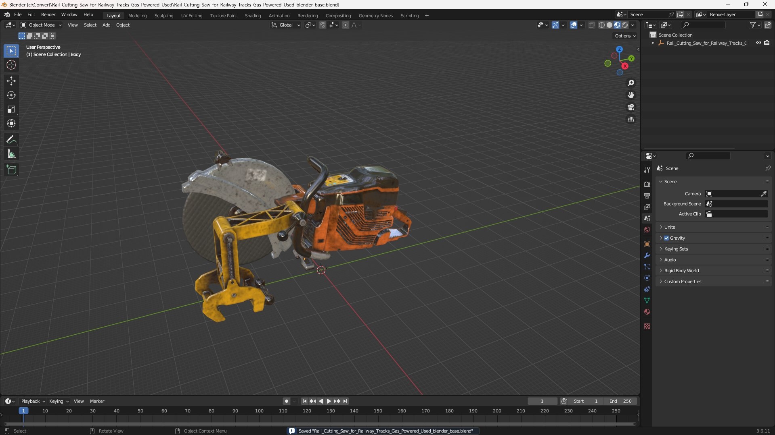Activate the Scale tool
Image resolution: width=775 pixels, height=435 pixels.
(11, 109)
